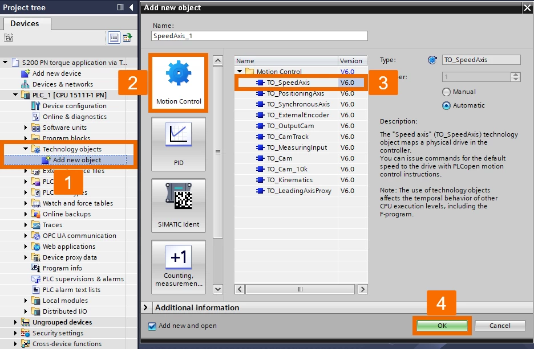This screenshot has width=534, height=349.
Task: Sort the list by the Version column header
Action: [352, 61]
